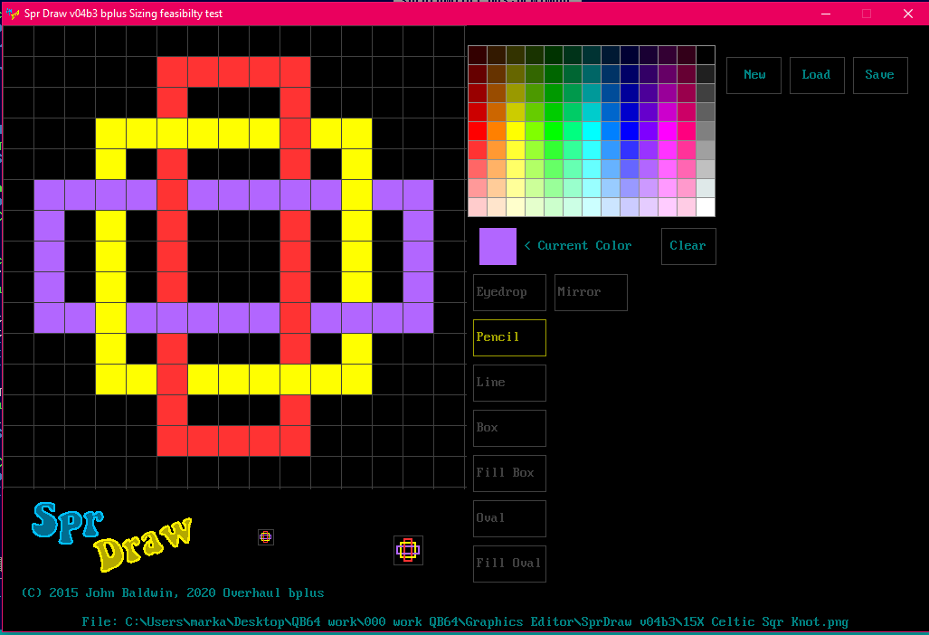Choose the Line drawing tool

tap(509, 383)
